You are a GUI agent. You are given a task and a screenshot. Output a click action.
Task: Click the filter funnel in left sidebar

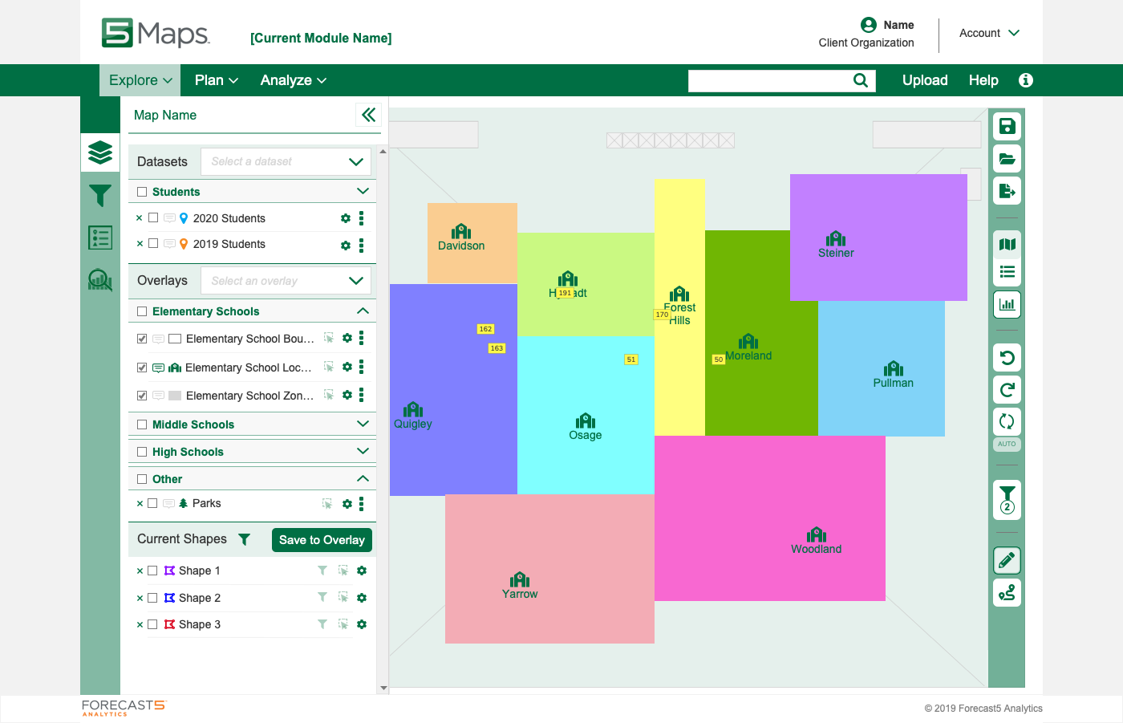click(x=100, y=195)
